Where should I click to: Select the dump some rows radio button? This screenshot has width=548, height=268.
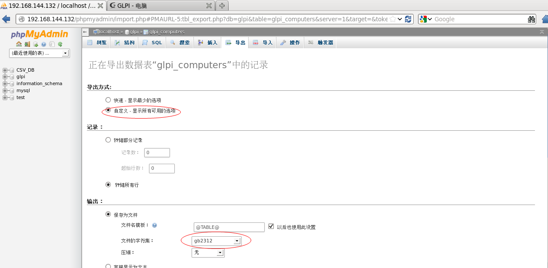tap(108, 140)
